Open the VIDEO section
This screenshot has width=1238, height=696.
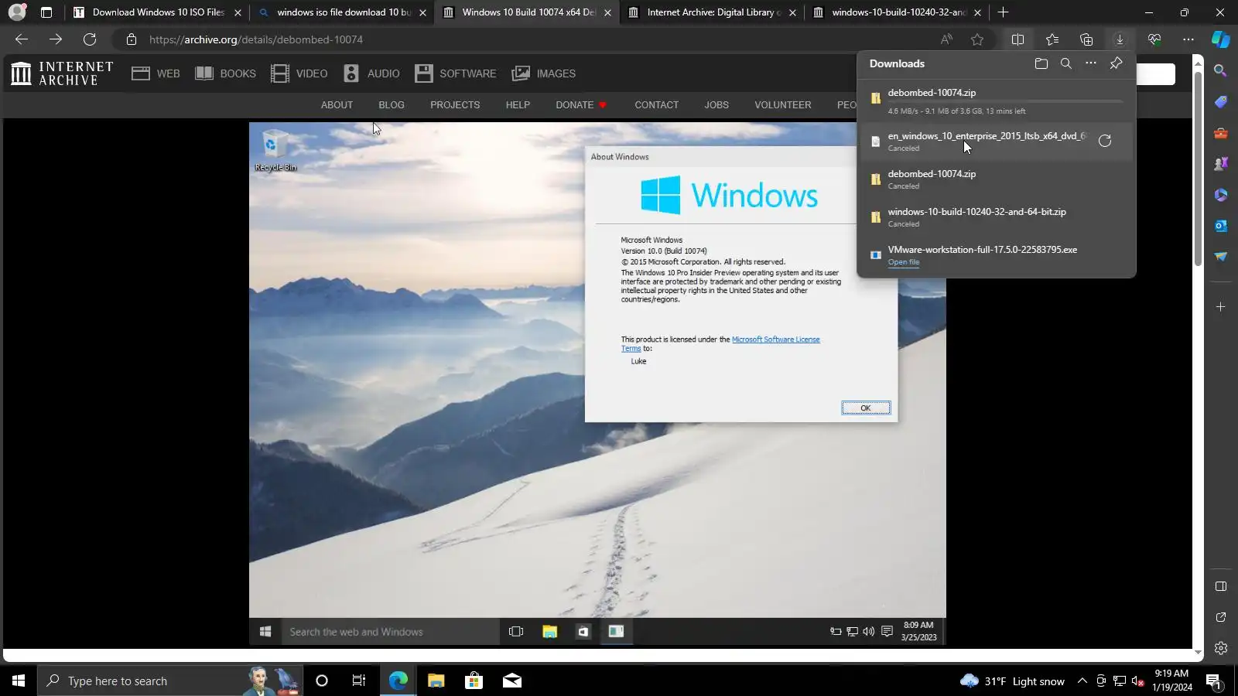coord(299,73)
